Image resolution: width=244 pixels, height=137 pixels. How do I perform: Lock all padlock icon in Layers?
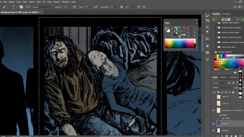pyautogui.click(x=233, y=92)
